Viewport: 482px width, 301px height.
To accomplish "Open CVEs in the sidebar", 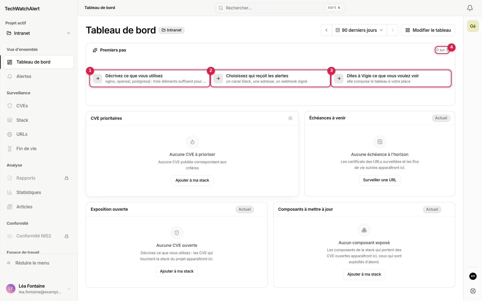I will click(x=38, y=106).
